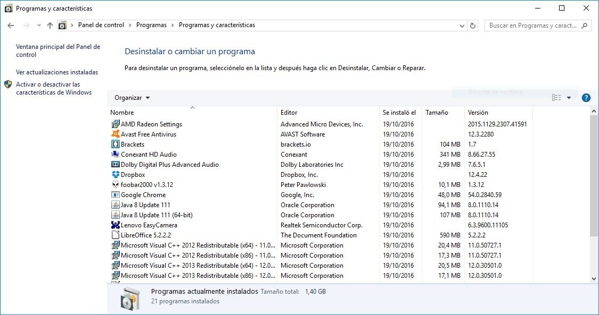Screen dimensions: 599x315
Task: Select Microsoft Visual C++ 2012 (x86) row
Action: point(320,255)
